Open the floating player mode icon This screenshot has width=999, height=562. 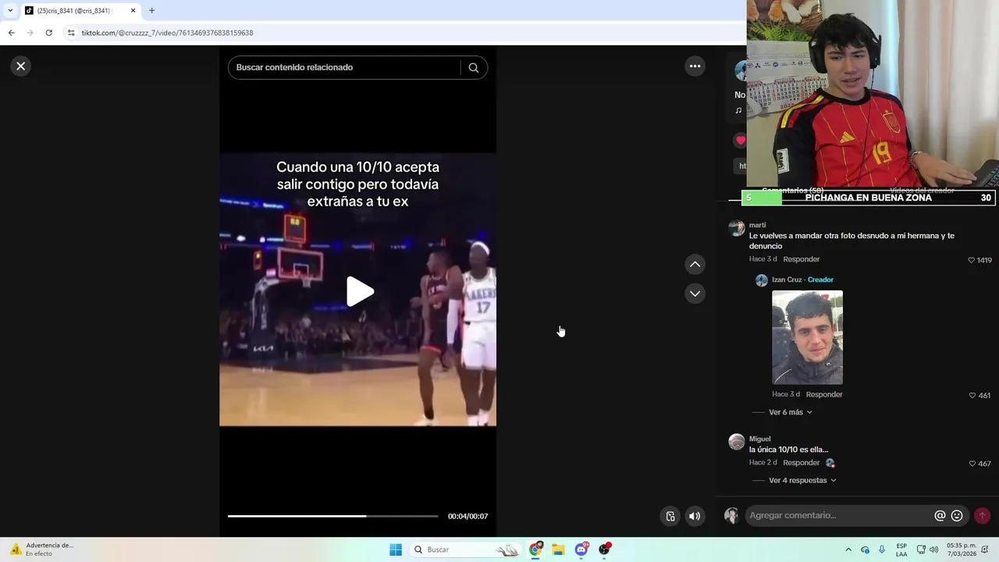[x=670, y=516]
